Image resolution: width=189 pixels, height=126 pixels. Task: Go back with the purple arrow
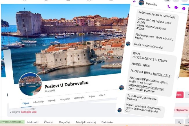[134, 1]
